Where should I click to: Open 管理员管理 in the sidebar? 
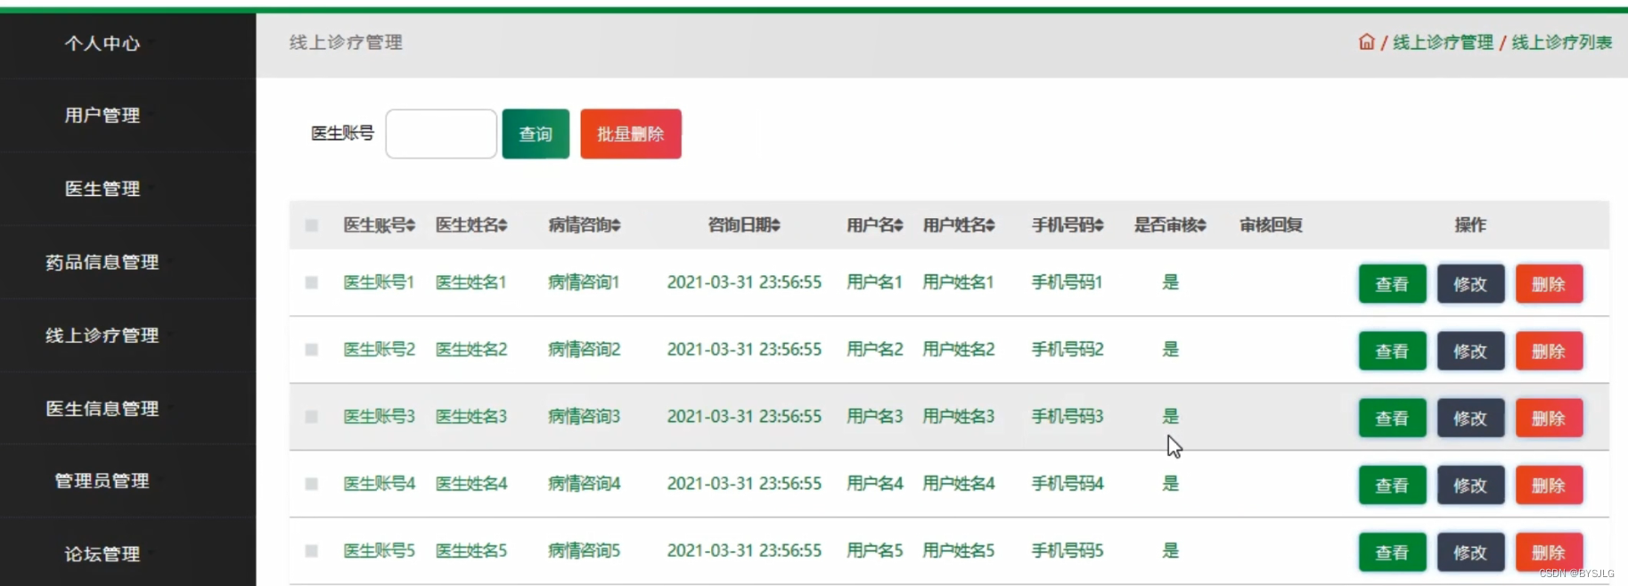tap(102, 481)
